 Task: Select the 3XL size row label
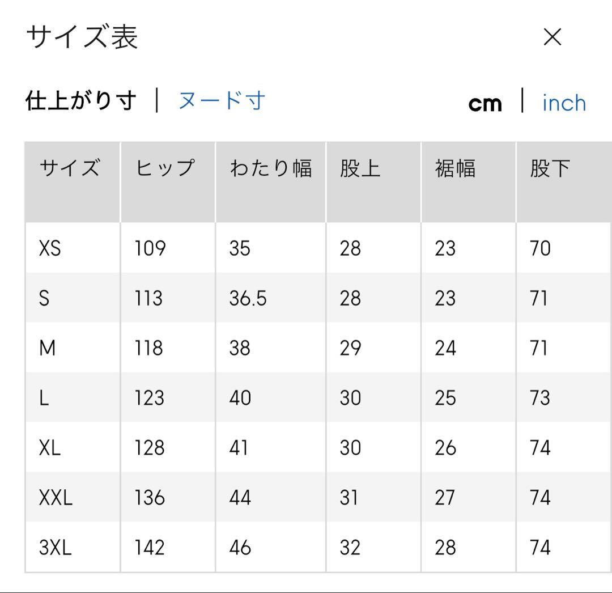coord(56,548)
